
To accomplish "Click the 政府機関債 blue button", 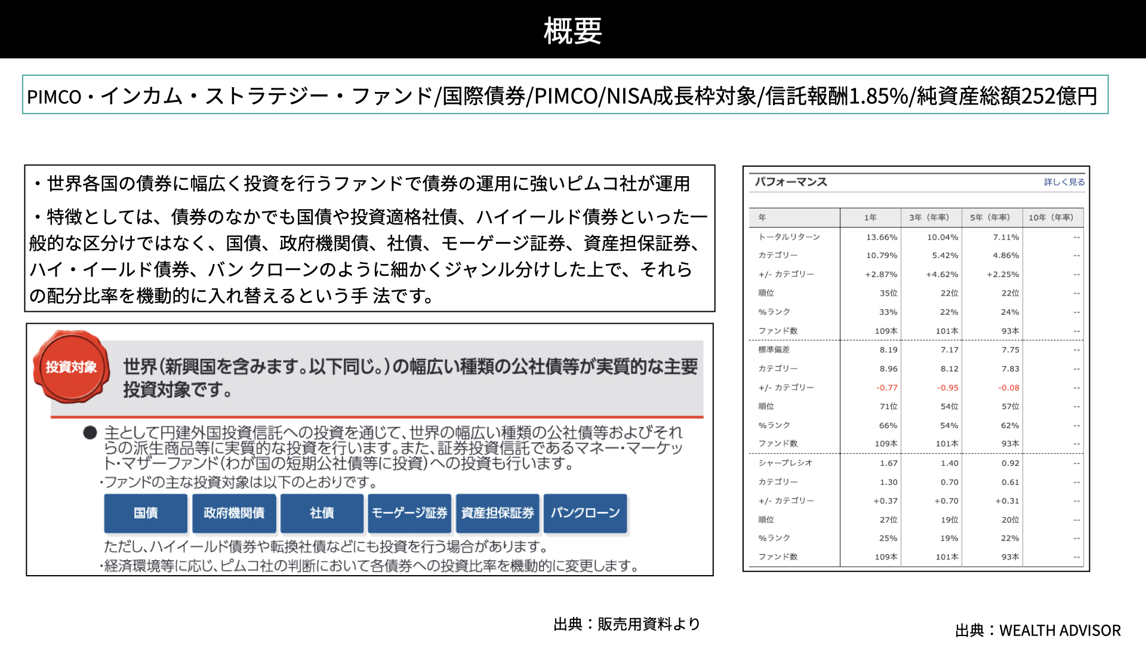I will point(234,513).
